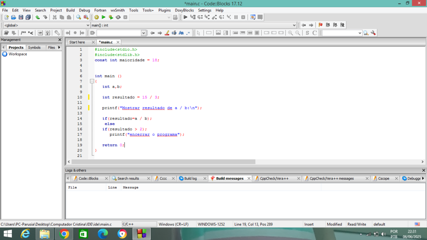This screenshot has width=427, height=240.
Task: Click the Find magnifier icon in toolbar
Action: [79, 18]
